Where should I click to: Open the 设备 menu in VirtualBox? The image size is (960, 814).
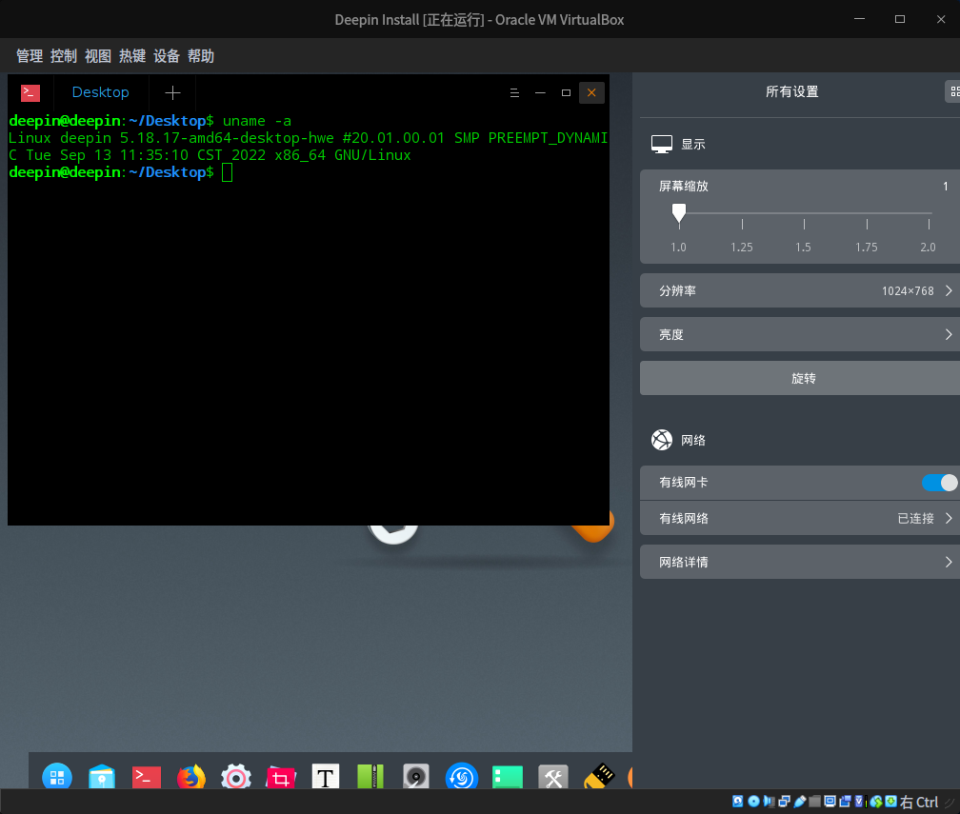(167, 55)
